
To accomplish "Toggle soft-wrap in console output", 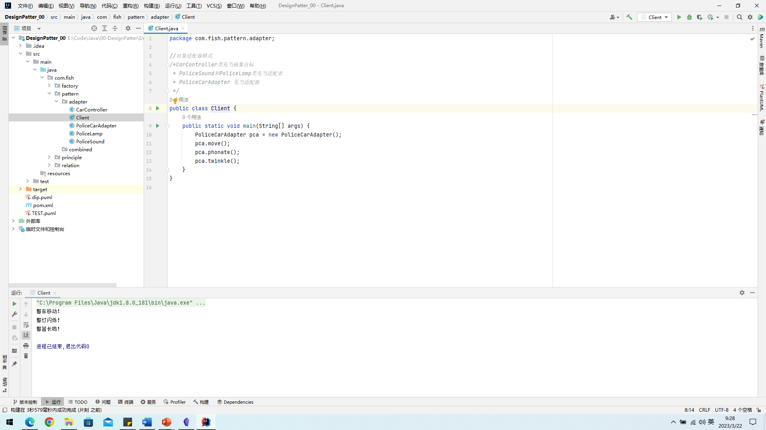I will click(26, 325).
